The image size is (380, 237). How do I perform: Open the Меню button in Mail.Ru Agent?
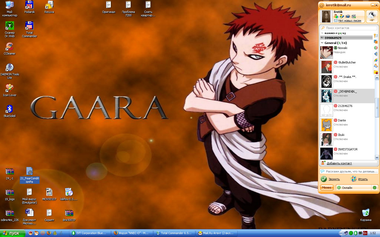click(x=327, y=188)
